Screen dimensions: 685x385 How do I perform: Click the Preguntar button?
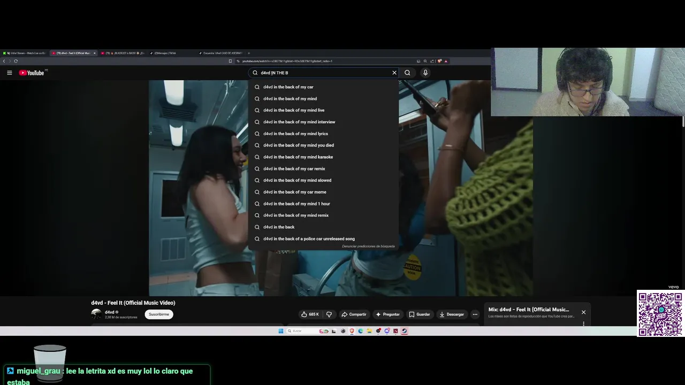click(388, 314)
